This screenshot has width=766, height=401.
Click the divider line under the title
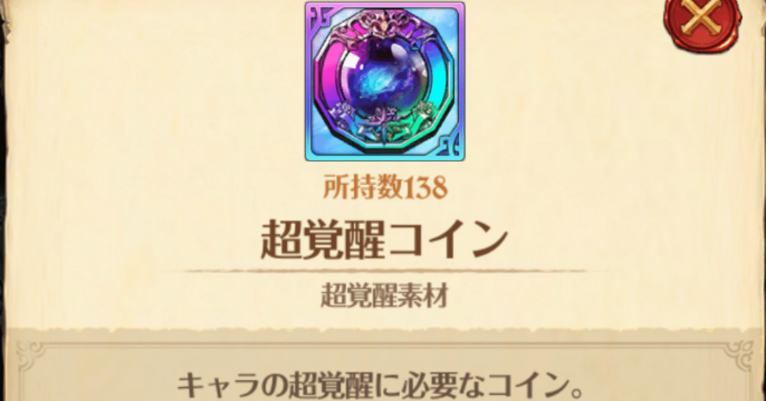coord(384,271)
